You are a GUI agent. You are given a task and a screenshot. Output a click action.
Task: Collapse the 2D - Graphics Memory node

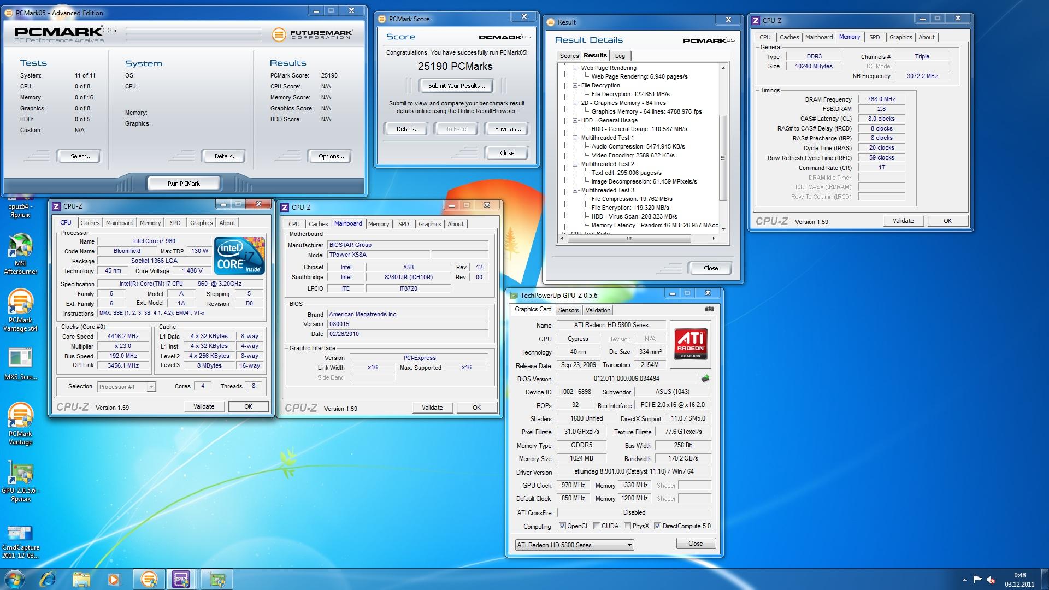575,103
